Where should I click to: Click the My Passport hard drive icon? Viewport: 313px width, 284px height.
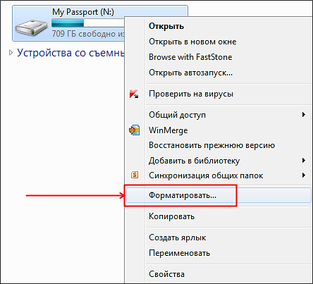click(x=31, y=28)
